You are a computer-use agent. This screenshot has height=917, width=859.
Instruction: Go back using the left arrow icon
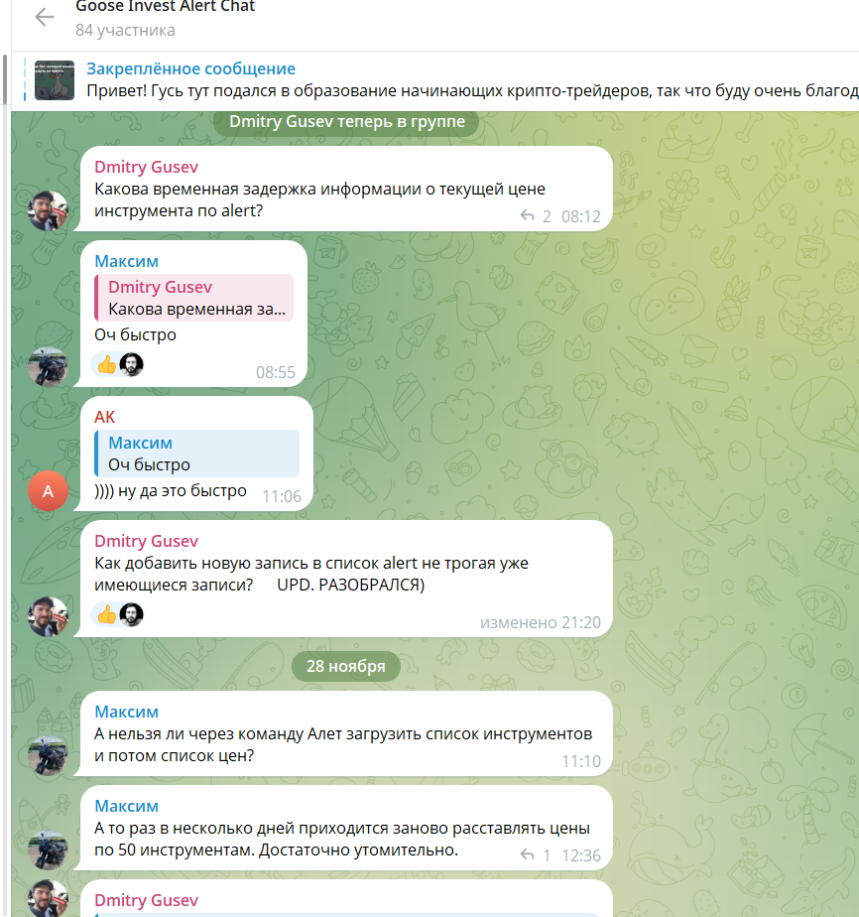pos(45,17)
